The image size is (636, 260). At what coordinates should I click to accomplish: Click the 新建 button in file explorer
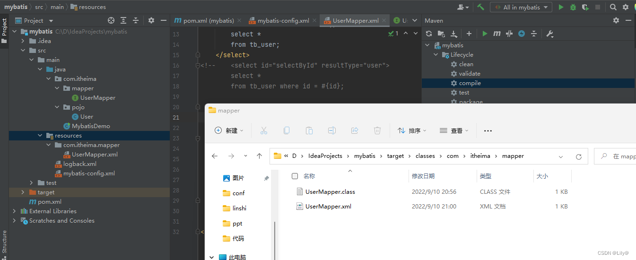click(229, 130)
